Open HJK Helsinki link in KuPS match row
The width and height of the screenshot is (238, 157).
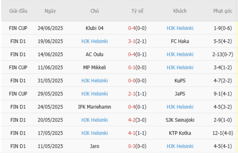(x=94, y=81)
